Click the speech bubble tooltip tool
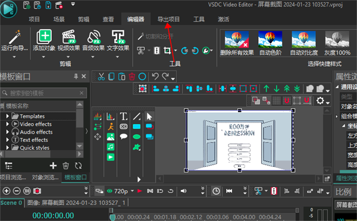 coord(124,137)
